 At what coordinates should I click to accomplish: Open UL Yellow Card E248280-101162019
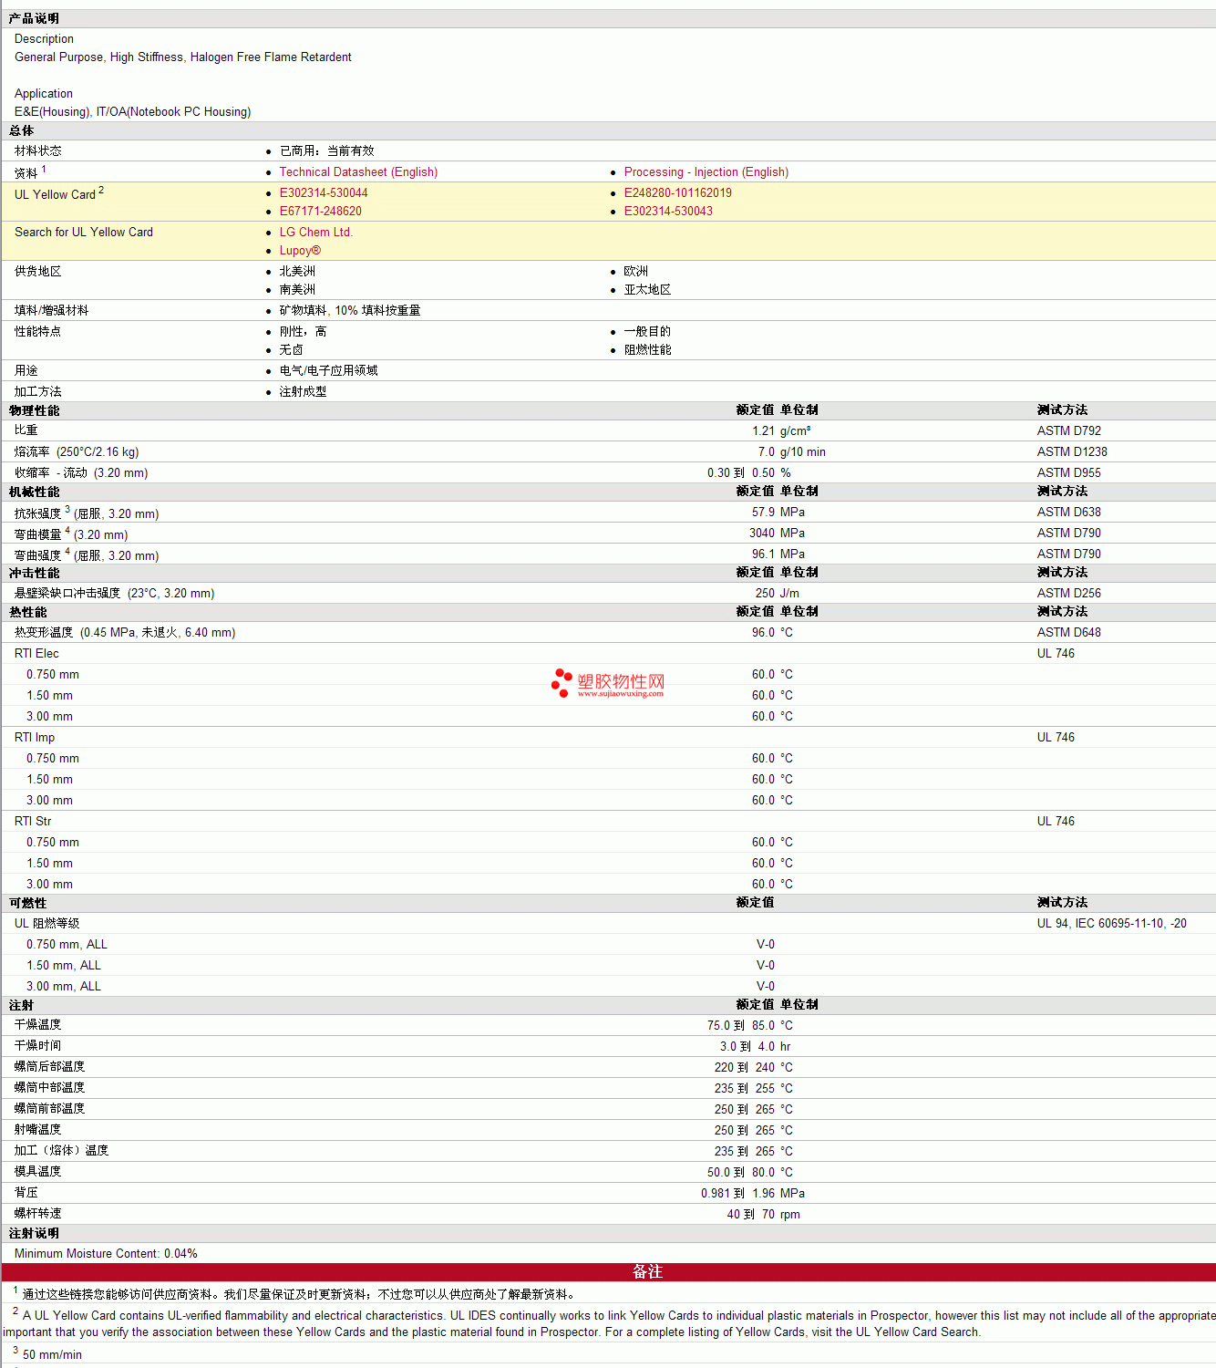tap(677, 192)
